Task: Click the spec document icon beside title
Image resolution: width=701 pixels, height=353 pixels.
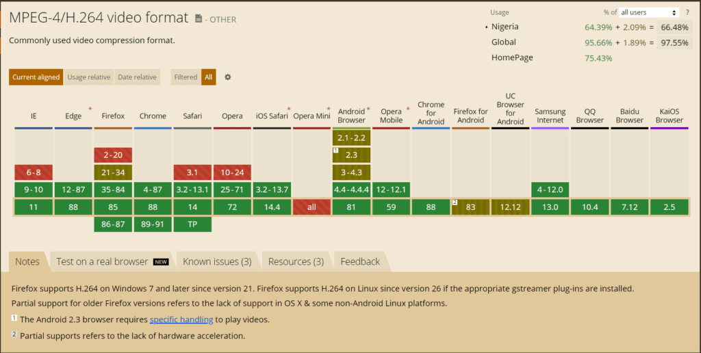Action: (199, 18)
